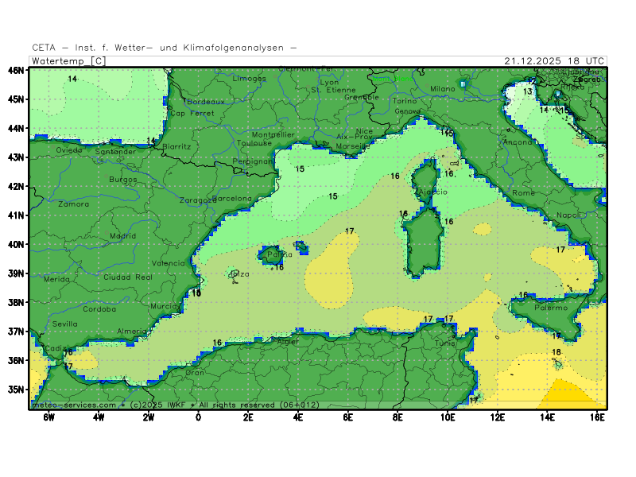Image resolution: width=636 pixels, height=477 pixels.
Task: Click the 21.12.2025 18 UTC timestamp
Action: (x=554, y=61)
